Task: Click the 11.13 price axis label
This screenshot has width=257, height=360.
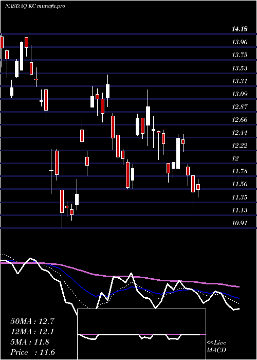Action: 240,210
